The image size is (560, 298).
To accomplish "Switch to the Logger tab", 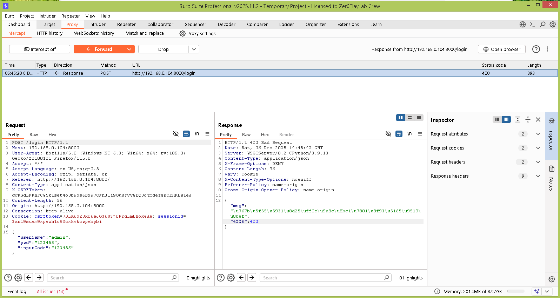I will pos(287,24).
